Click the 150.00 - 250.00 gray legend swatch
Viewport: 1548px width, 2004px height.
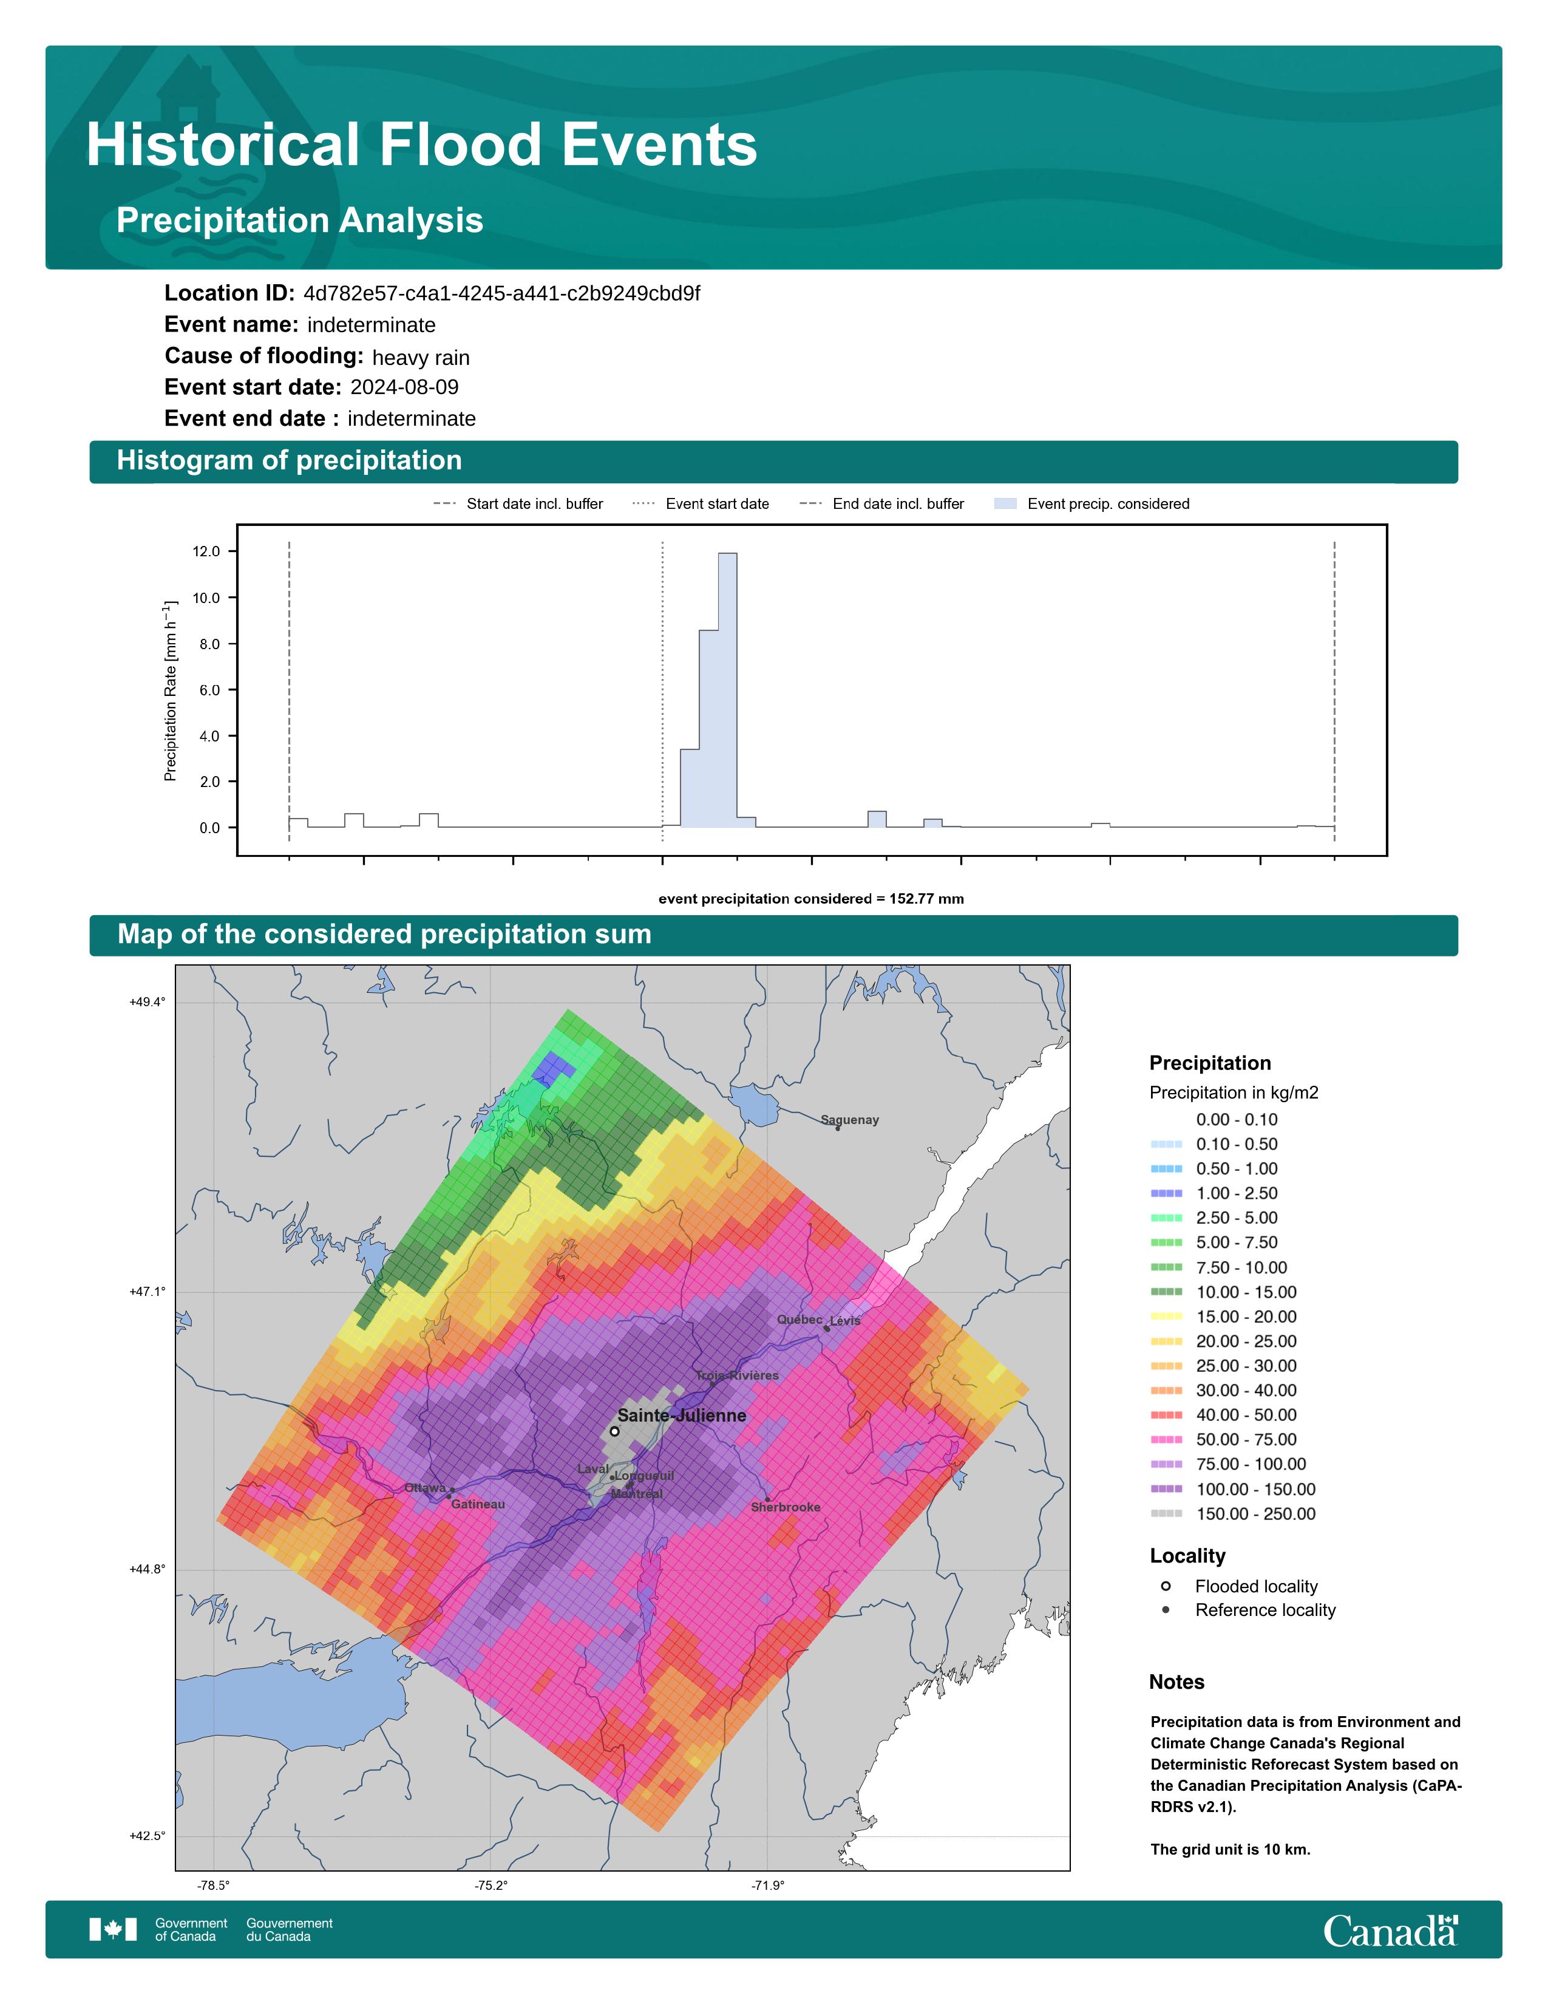pos(1167,1513)
